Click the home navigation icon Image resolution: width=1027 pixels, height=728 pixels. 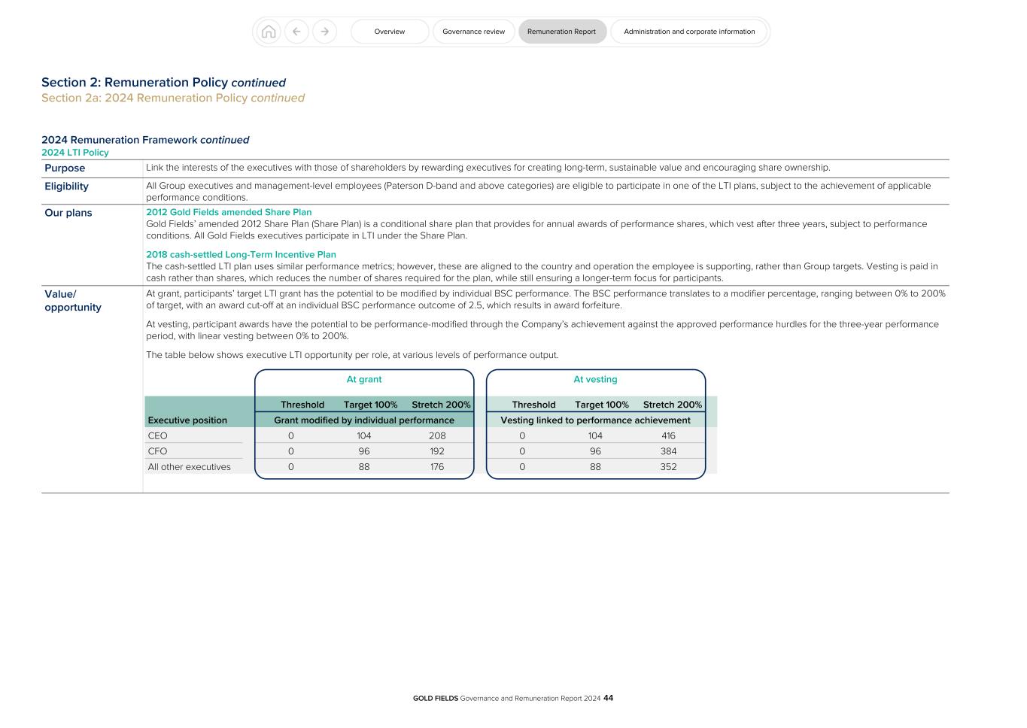point(269,32)
